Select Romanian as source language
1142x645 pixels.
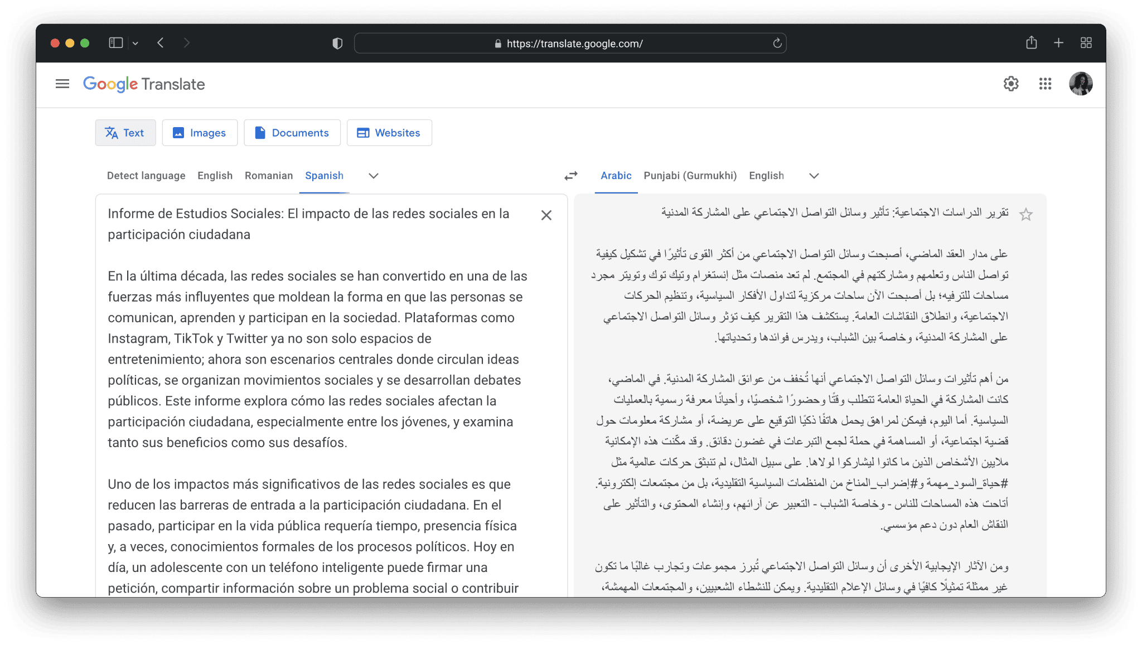point(269,176)
